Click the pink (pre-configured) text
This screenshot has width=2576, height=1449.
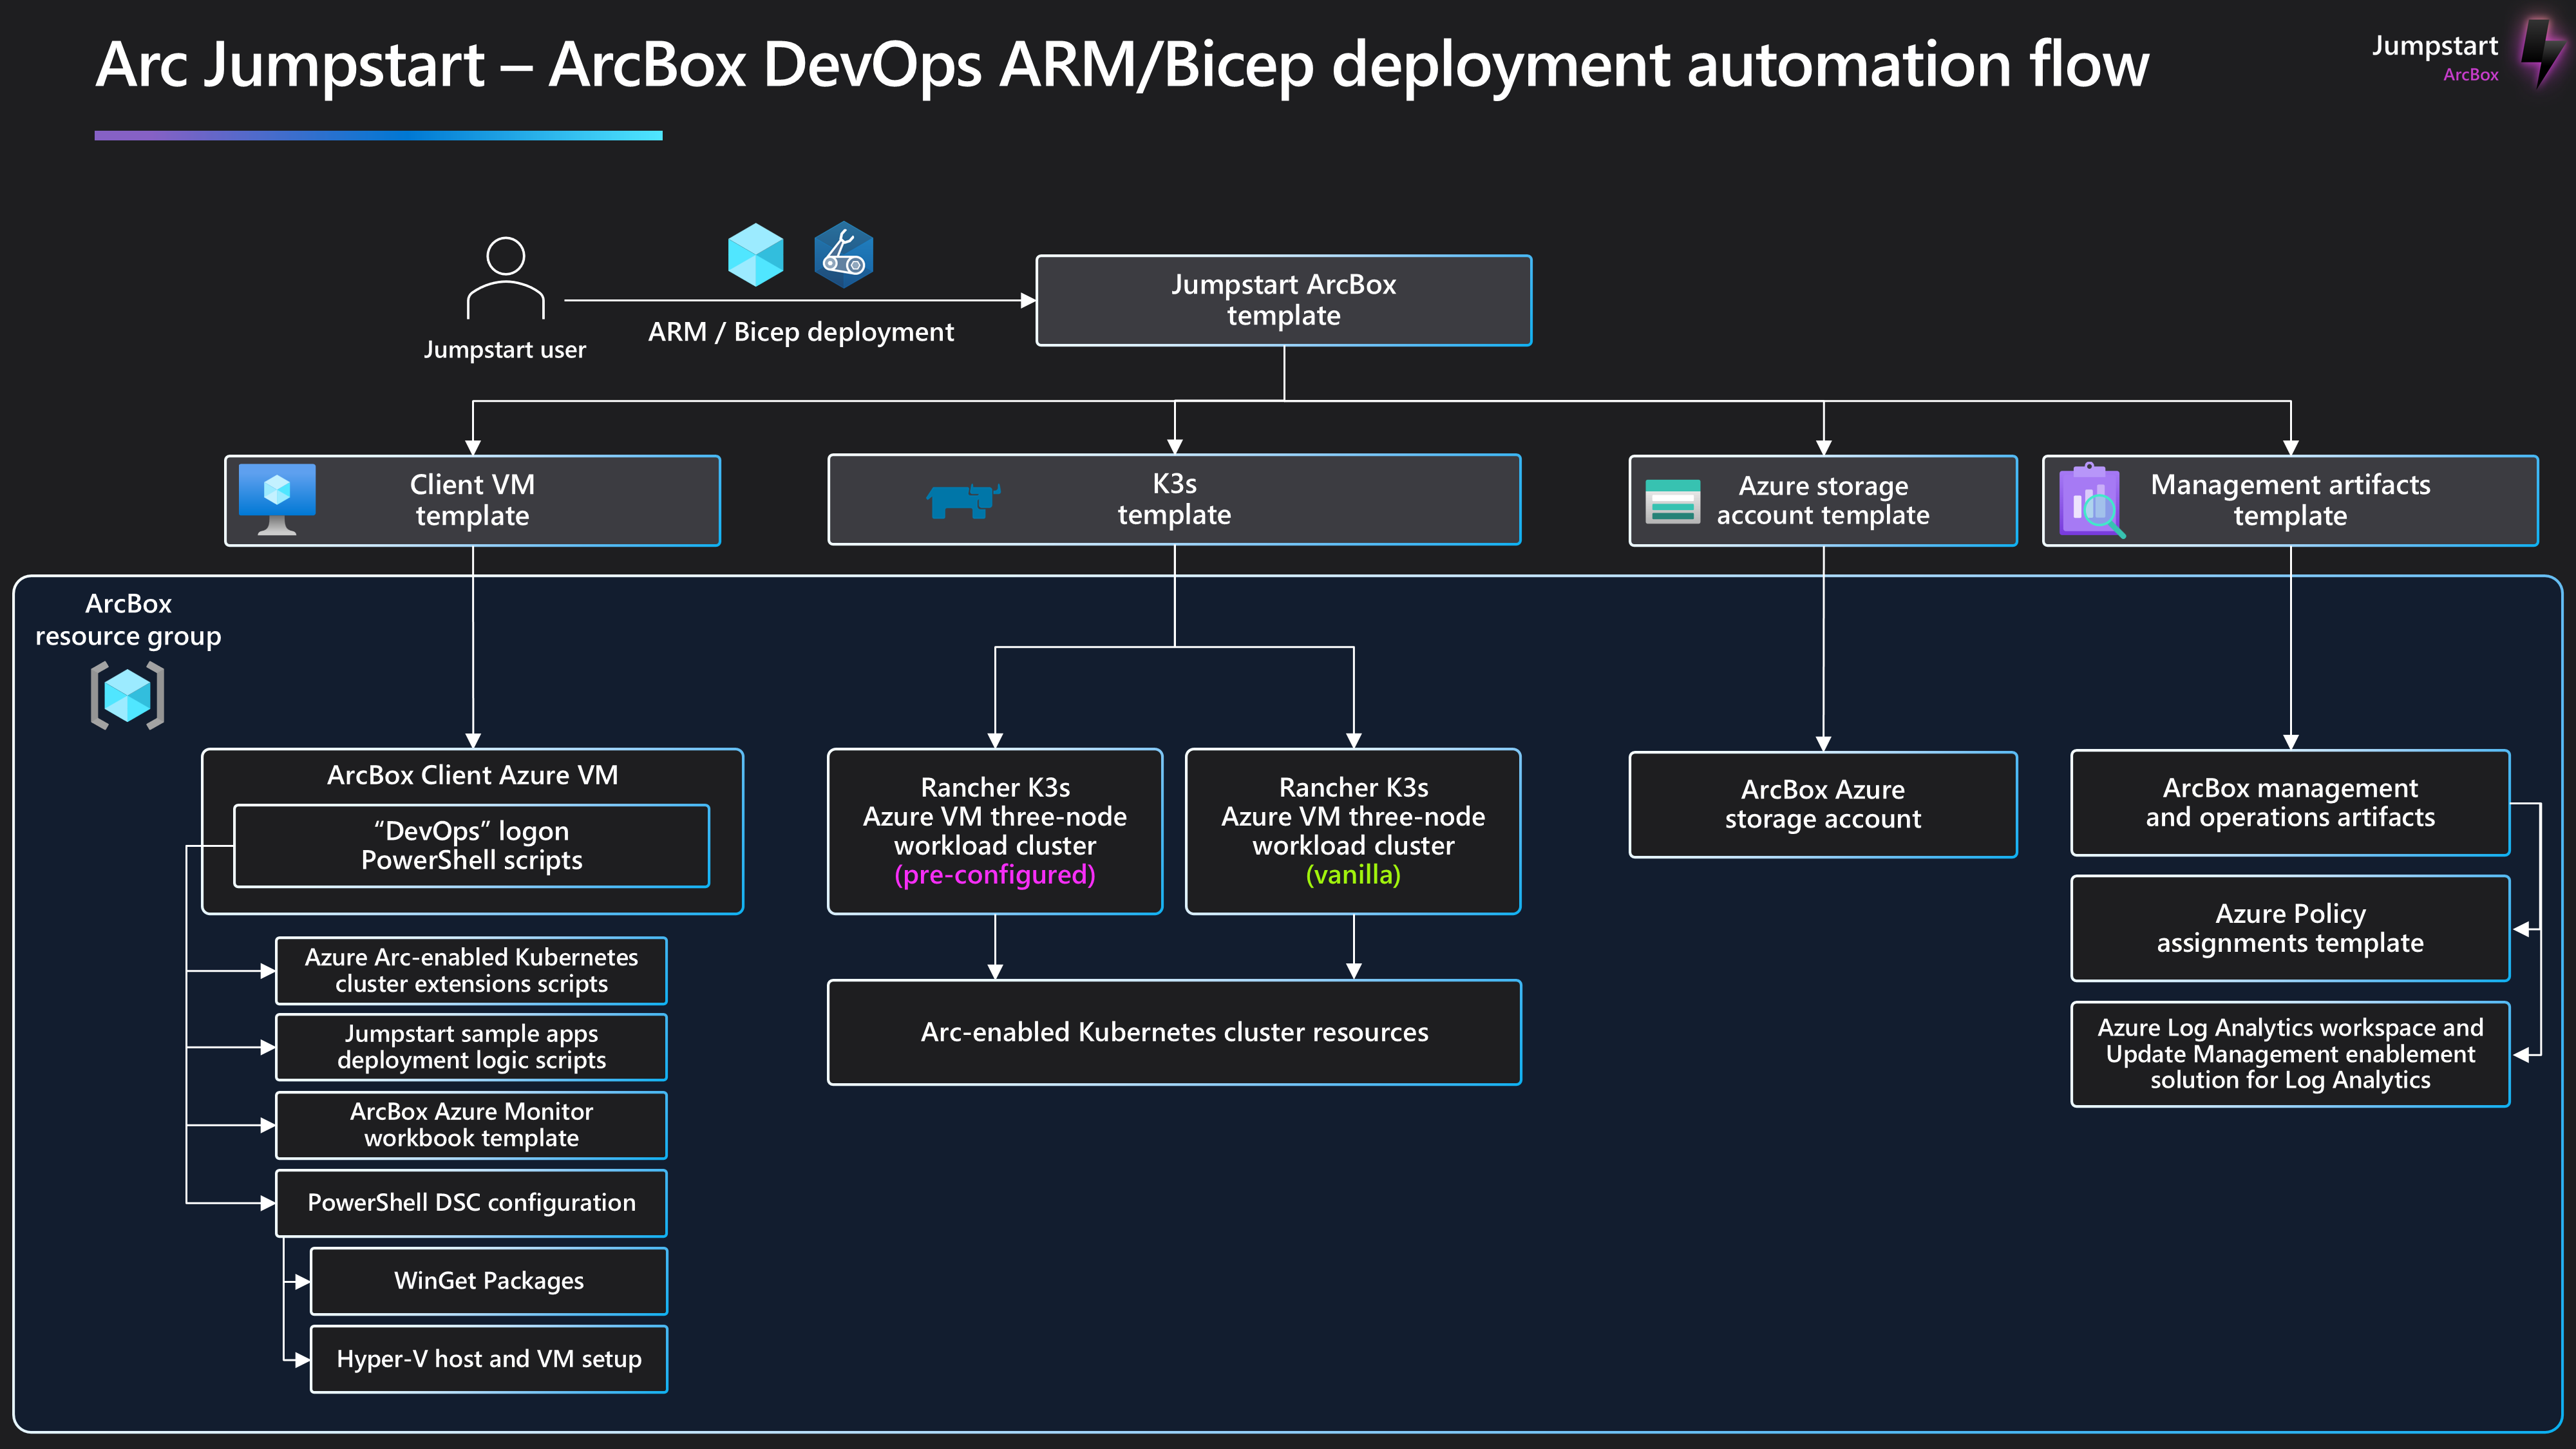(x=994, y=875)
